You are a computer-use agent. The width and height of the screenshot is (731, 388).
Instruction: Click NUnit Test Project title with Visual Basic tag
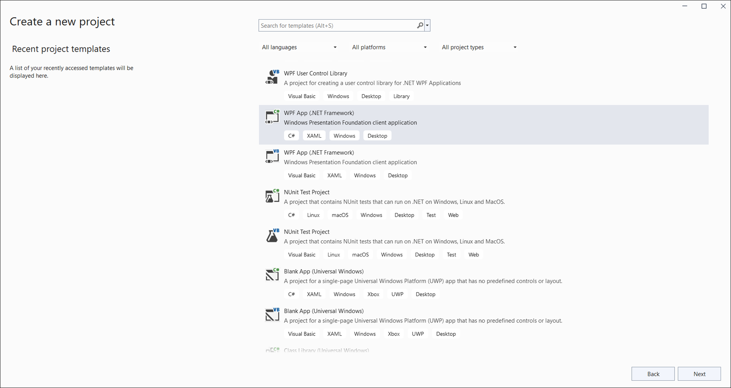(x=307, y=232)
